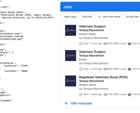This screenshot has width=140, height=113.
Task: Click "unitText": "YEAR" code line
Action: pos(16,71)
